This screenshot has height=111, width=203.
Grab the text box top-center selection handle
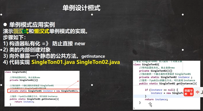92,15
